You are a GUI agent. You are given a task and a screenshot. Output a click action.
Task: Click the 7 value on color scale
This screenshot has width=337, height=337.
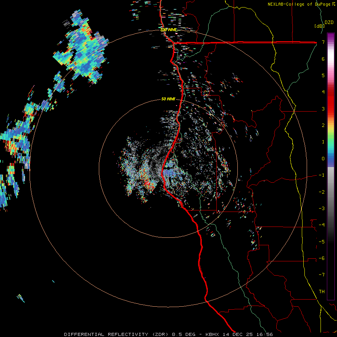(x=323, y=42)
